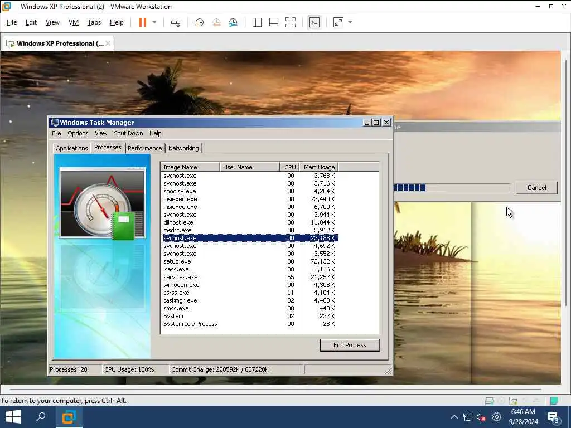Sort by CPU column header

[290, 167]
